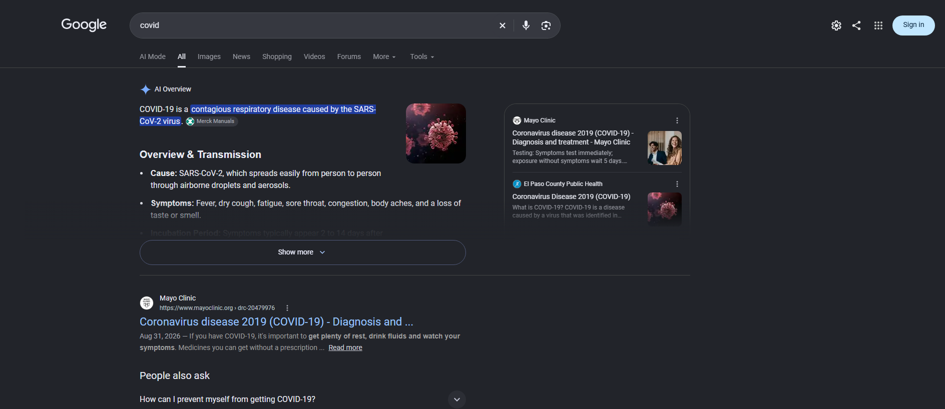Image resolution: width=945 pixels, height=409 pixels.
Task: Click the Sign in button
Action: [913, 25]
